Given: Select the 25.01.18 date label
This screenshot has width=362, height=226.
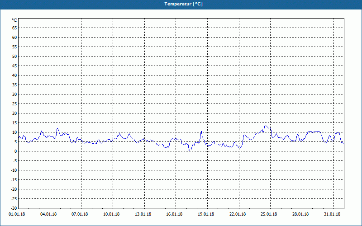Looking at the screenshot, I should point(269,214).
